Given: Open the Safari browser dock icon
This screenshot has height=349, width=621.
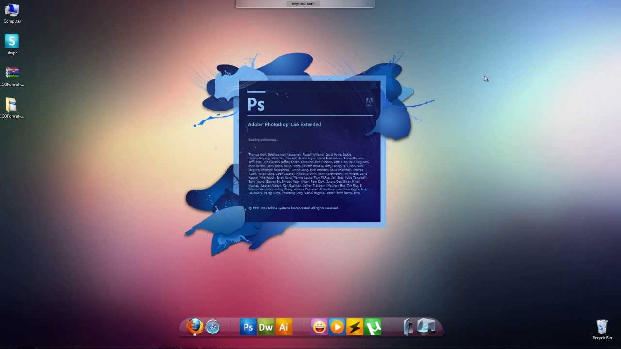Looking at the screenshot, I should 212,327.
